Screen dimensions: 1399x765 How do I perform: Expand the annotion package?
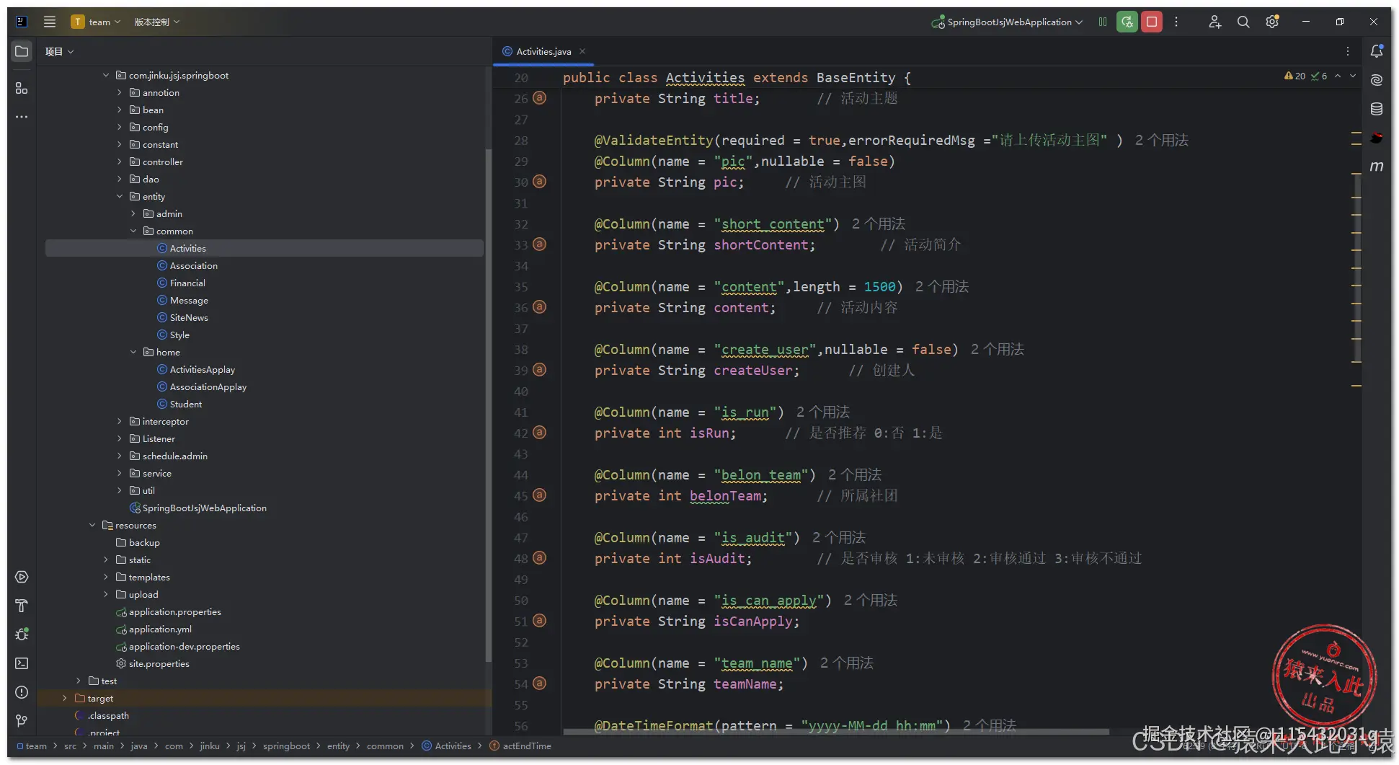120,92
